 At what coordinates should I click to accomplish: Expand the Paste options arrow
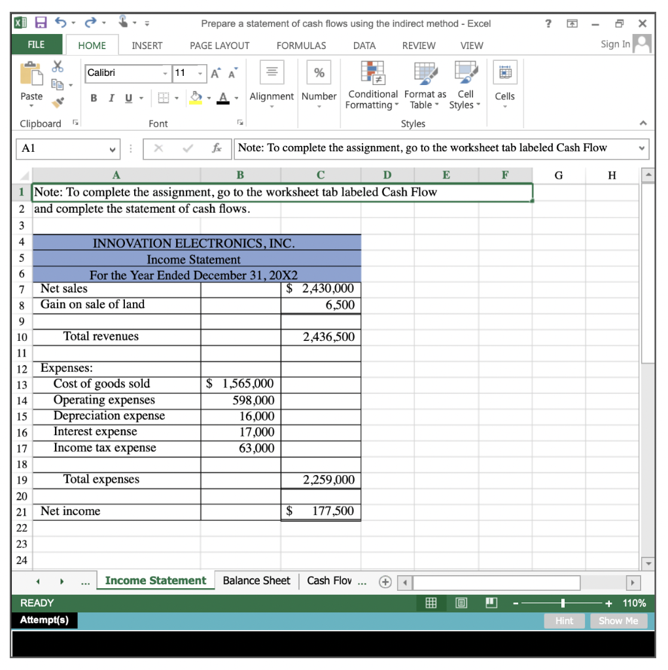[x=31, y=105]
